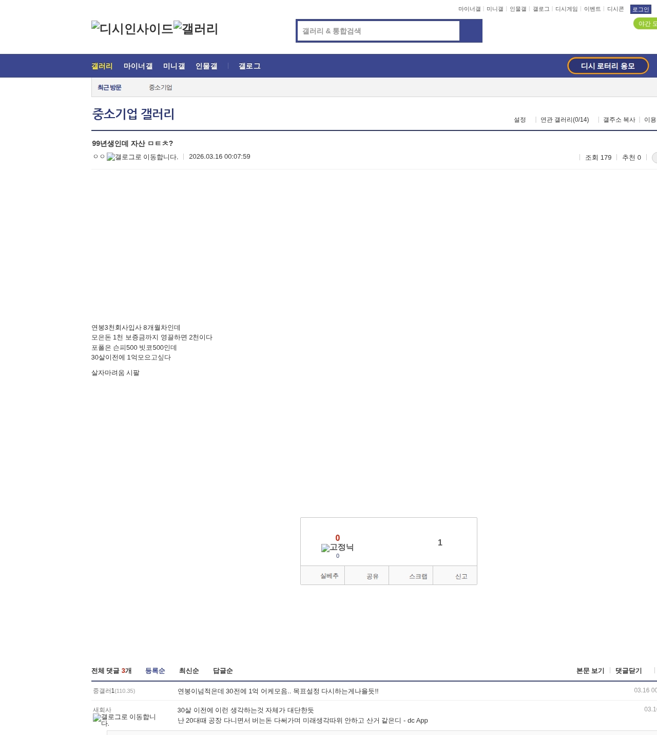Click the search button beside the search box
Screen dimensions: 657x735
pos(471,31)
